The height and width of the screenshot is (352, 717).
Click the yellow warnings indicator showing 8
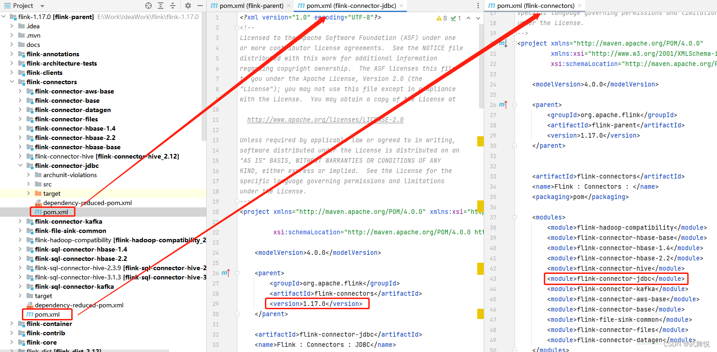[441, 18]
